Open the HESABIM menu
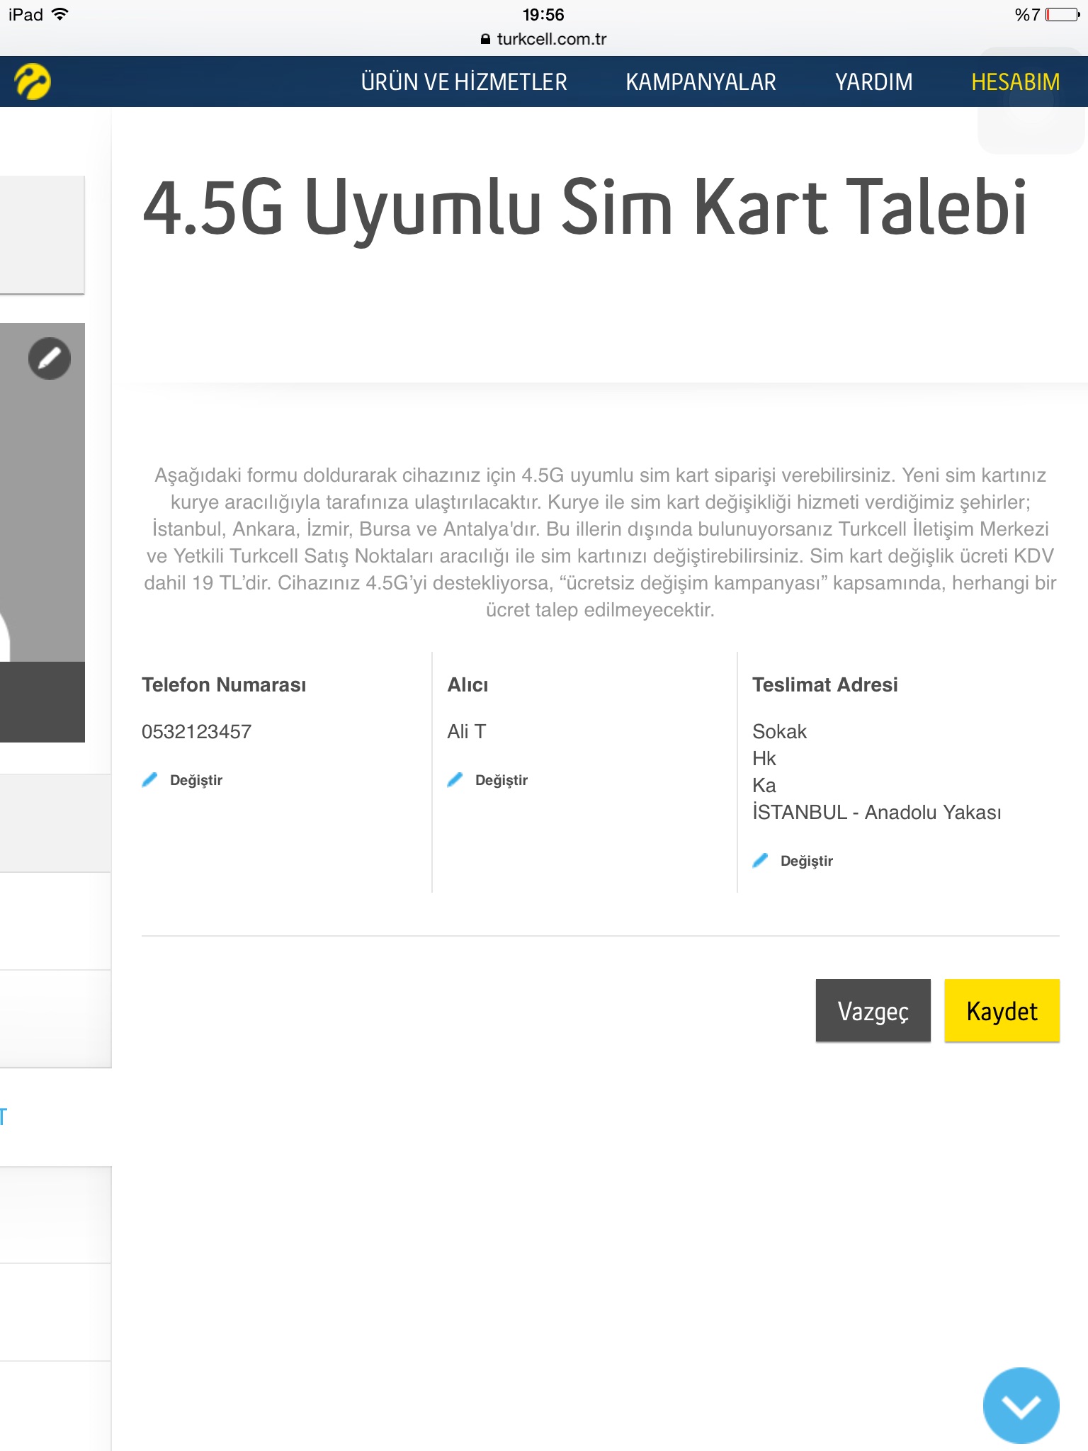Viewport: 1088px width, 1451px height. click(x=1015, y=82)
